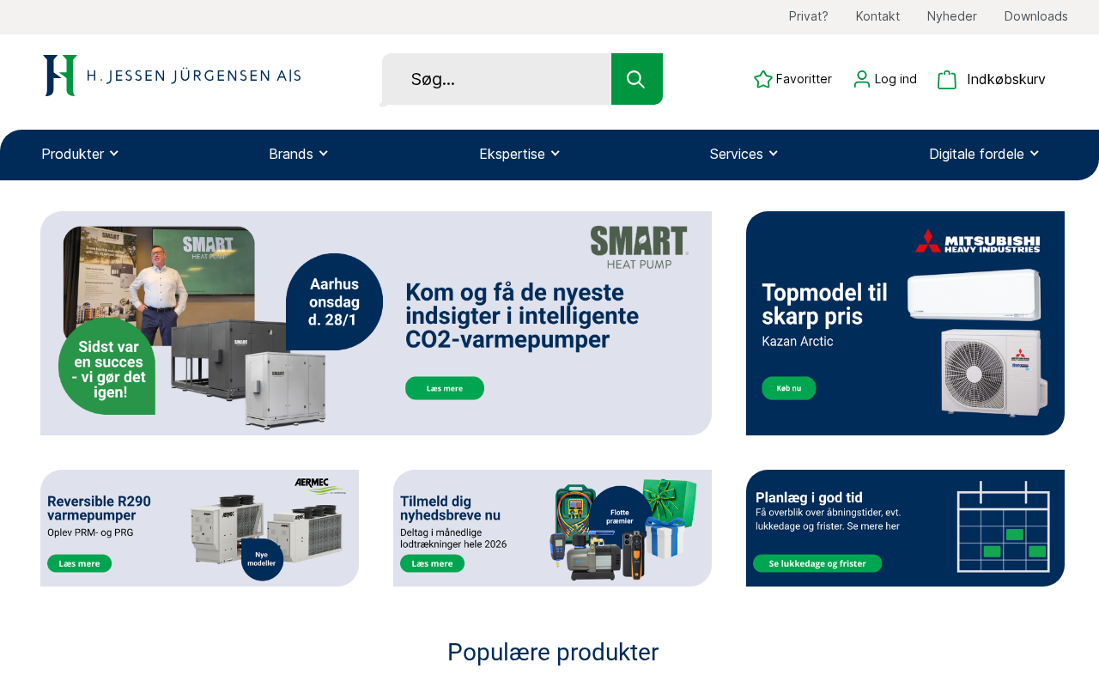This screenshot has height=687, width=1099.
Task: Open the Indkøbskurv shopping bag icon
Action: tap(947, 79)
